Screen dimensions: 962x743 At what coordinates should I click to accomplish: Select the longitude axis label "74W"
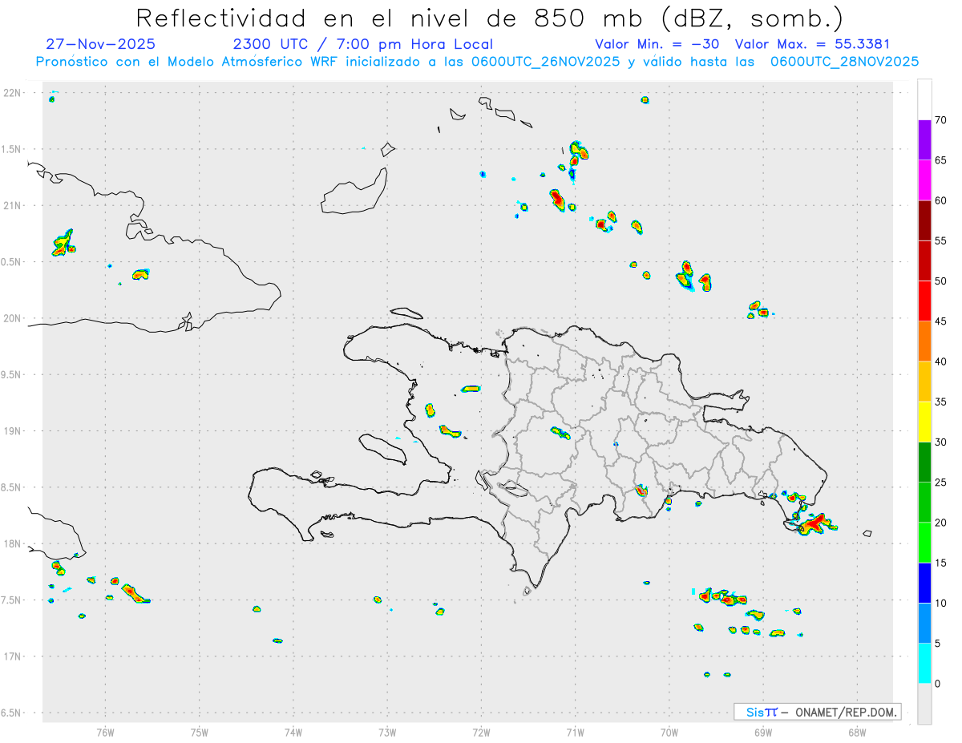tap(293, 732)
